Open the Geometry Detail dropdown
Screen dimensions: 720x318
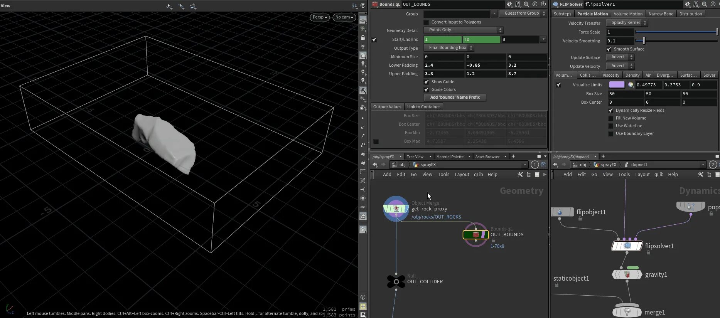(x=464, y=30)
